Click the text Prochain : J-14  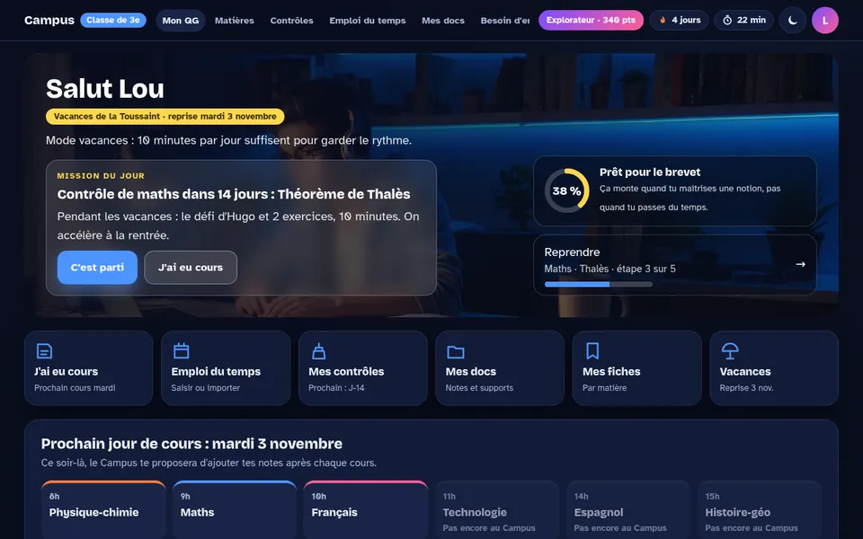click(336, 388)
